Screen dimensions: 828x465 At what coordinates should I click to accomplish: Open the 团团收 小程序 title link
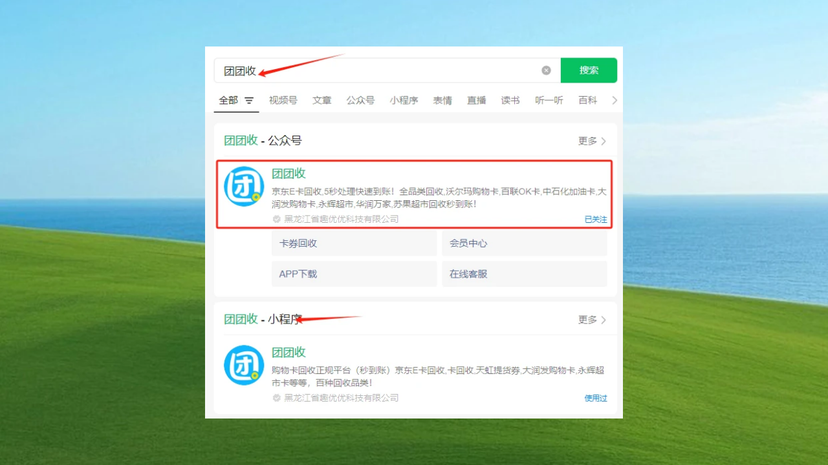[289, 352]
